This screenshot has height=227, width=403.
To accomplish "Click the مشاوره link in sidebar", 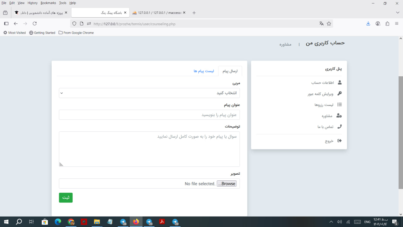I will click(327, 116).
